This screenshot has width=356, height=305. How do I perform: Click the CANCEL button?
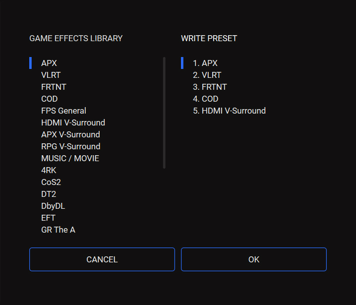point(102,259)
